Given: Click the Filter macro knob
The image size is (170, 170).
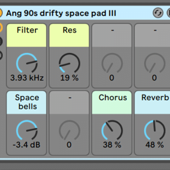Looking at the screenshot, I should pos(27,63).
